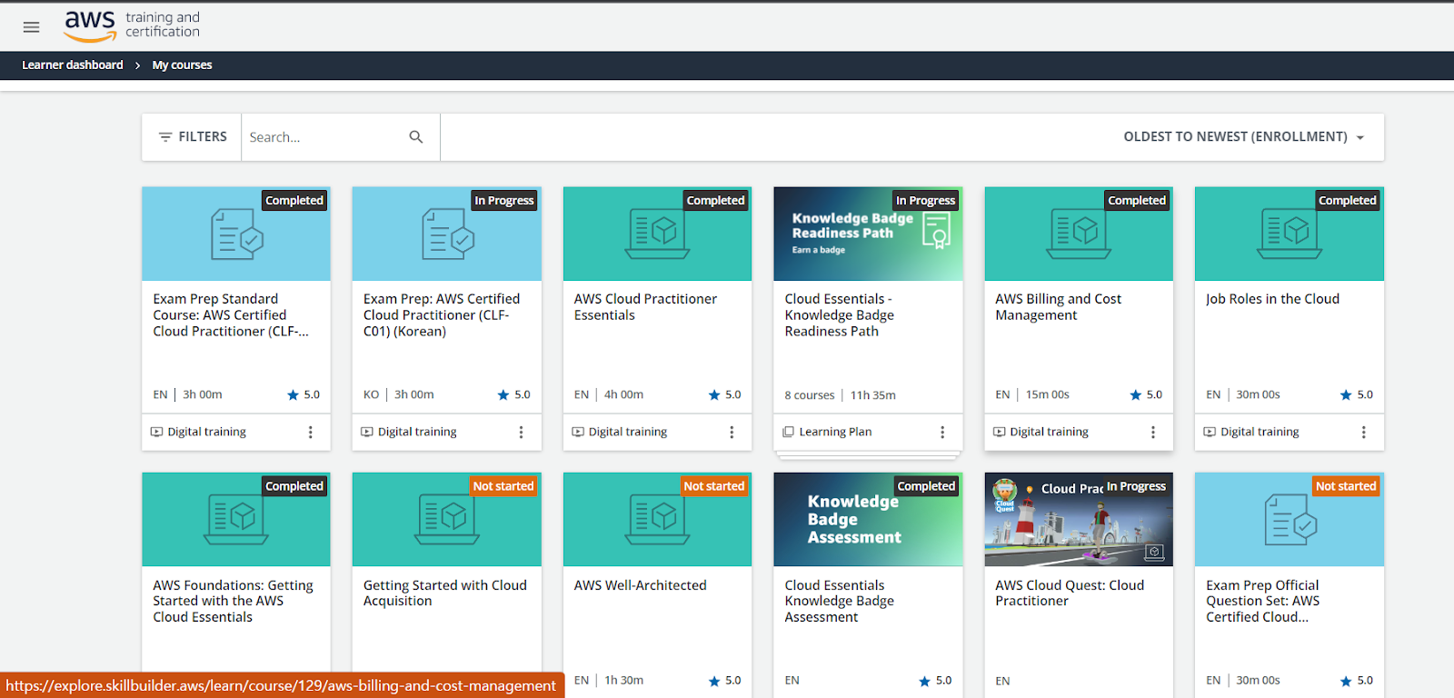The image size is (1454, 698).
Task: Open Exam Prep Official Question Set title
Action: point(1263,602)
